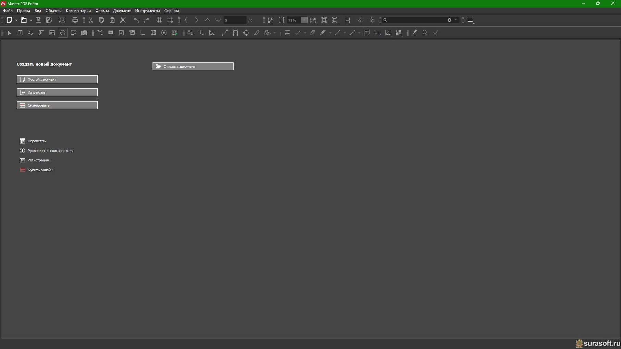Select the Sticky Note comment tool
Screen dimensions: 621x349
point(287,33)
